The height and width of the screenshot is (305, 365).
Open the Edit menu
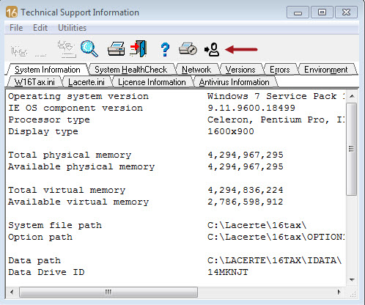point(40,28)
